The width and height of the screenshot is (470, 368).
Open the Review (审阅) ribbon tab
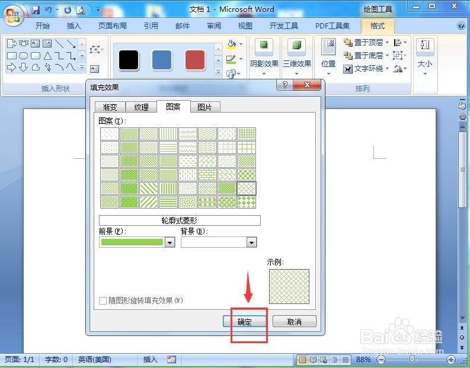(x=214, y=25)
